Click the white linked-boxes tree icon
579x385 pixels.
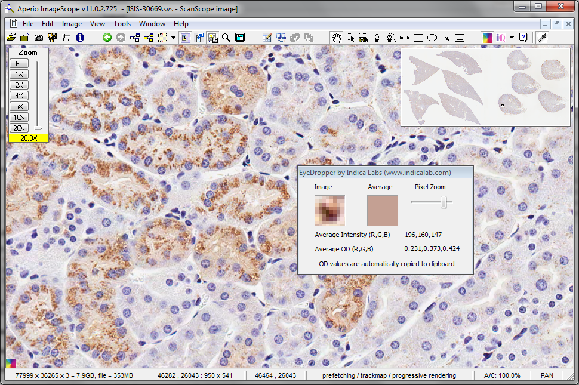tap(135, 37)
